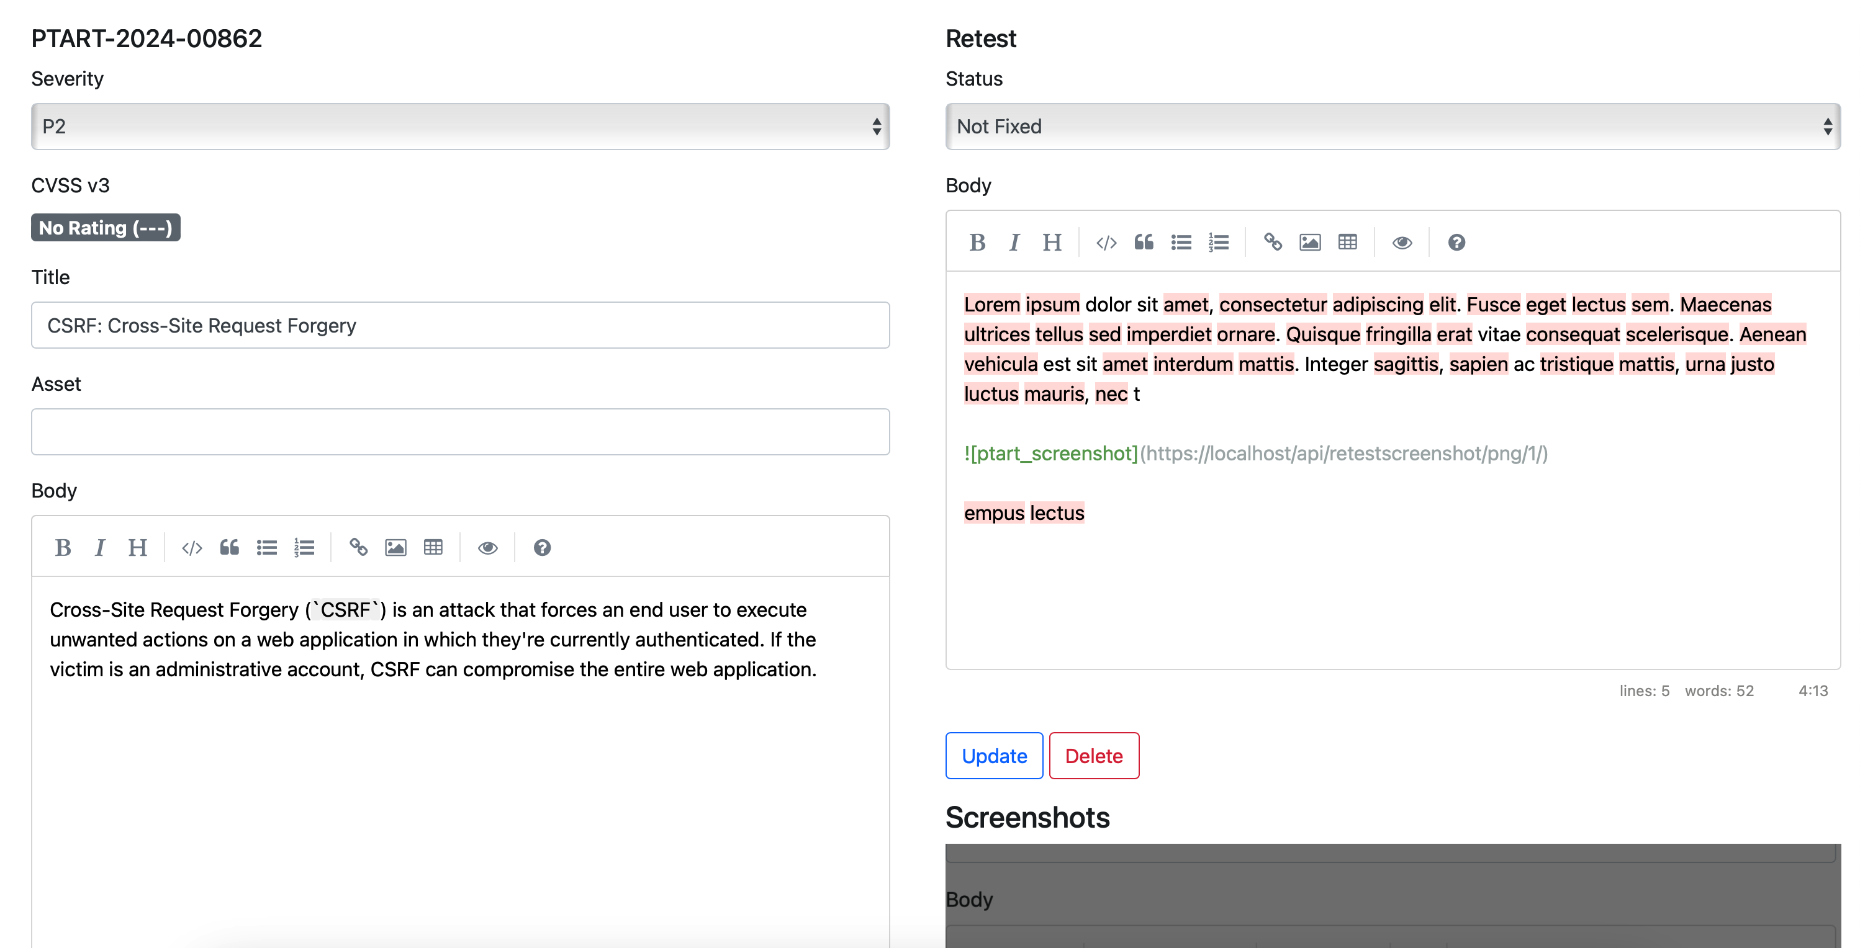Viewport: 1860px width, 948px height.
Task: Click the Delete button
Action: [1093, 756]
